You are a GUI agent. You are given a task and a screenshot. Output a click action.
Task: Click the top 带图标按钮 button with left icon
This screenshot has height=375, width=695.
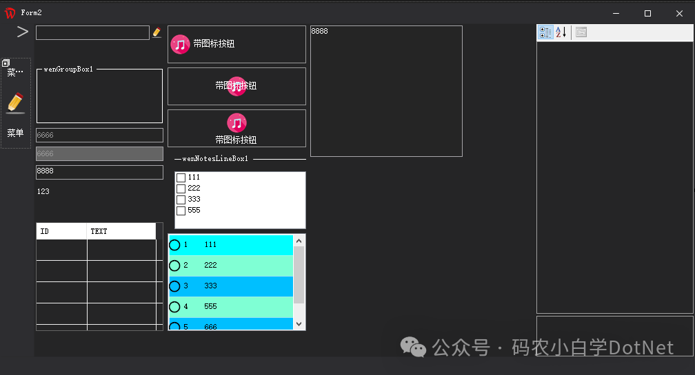click(x=236, y=45)
